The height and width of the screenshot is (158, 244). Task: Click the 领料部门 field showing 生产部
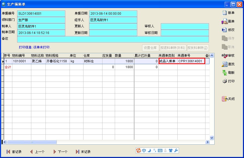(41, 20)
